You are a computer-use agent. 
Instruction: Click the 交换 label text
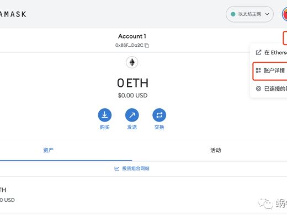pos(159,127)
